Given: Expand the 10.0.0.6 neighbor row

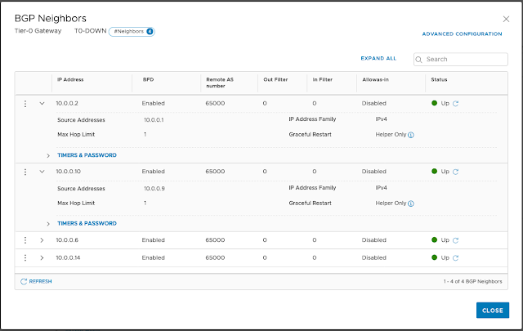Looking at the screenshot, I should tap(42, 240).
